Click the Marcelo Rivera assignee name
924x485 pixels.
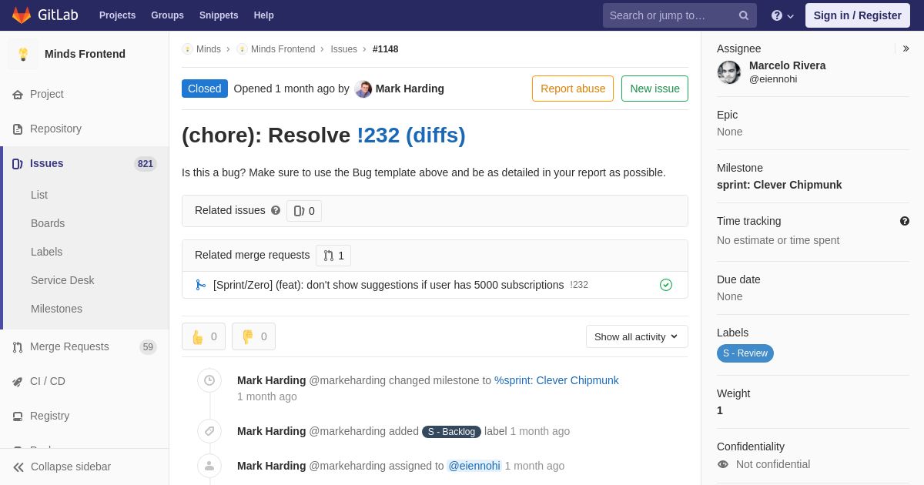(787, 65)
